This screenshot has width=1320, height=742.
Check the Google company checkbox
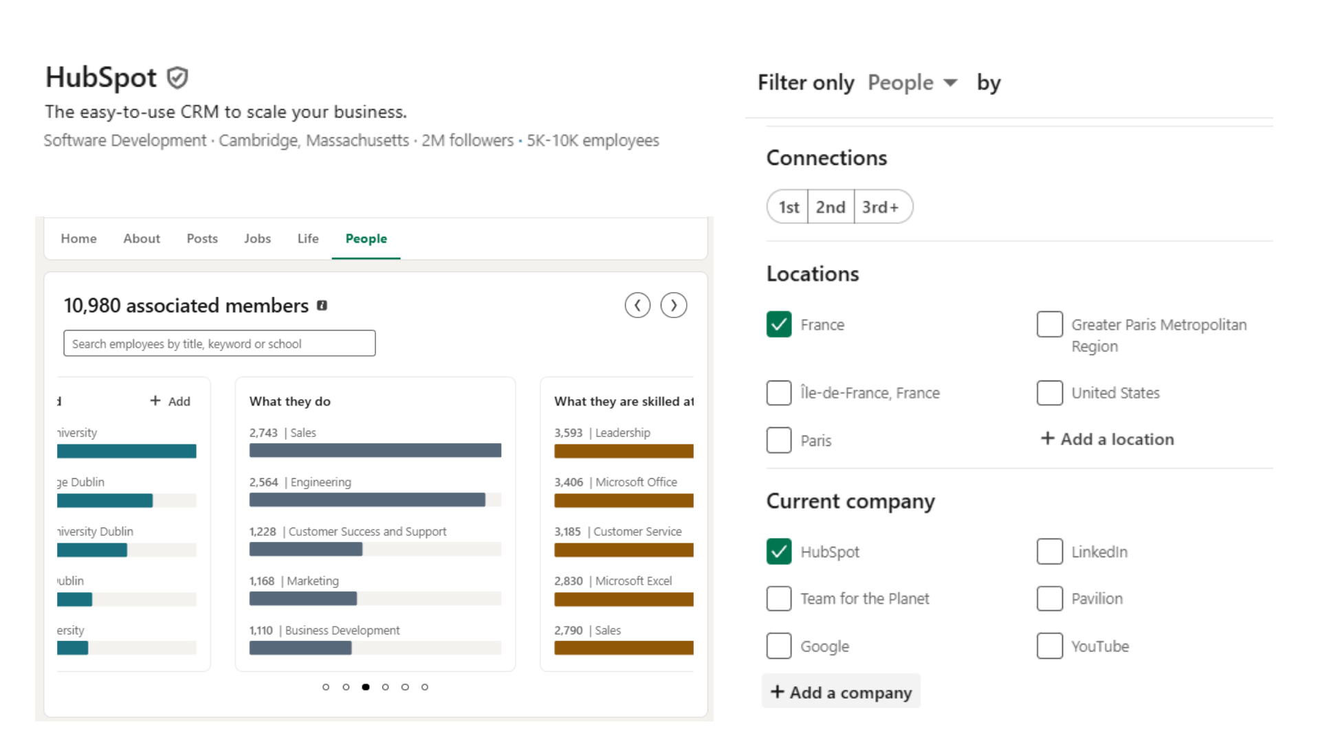tap(779, 646)
